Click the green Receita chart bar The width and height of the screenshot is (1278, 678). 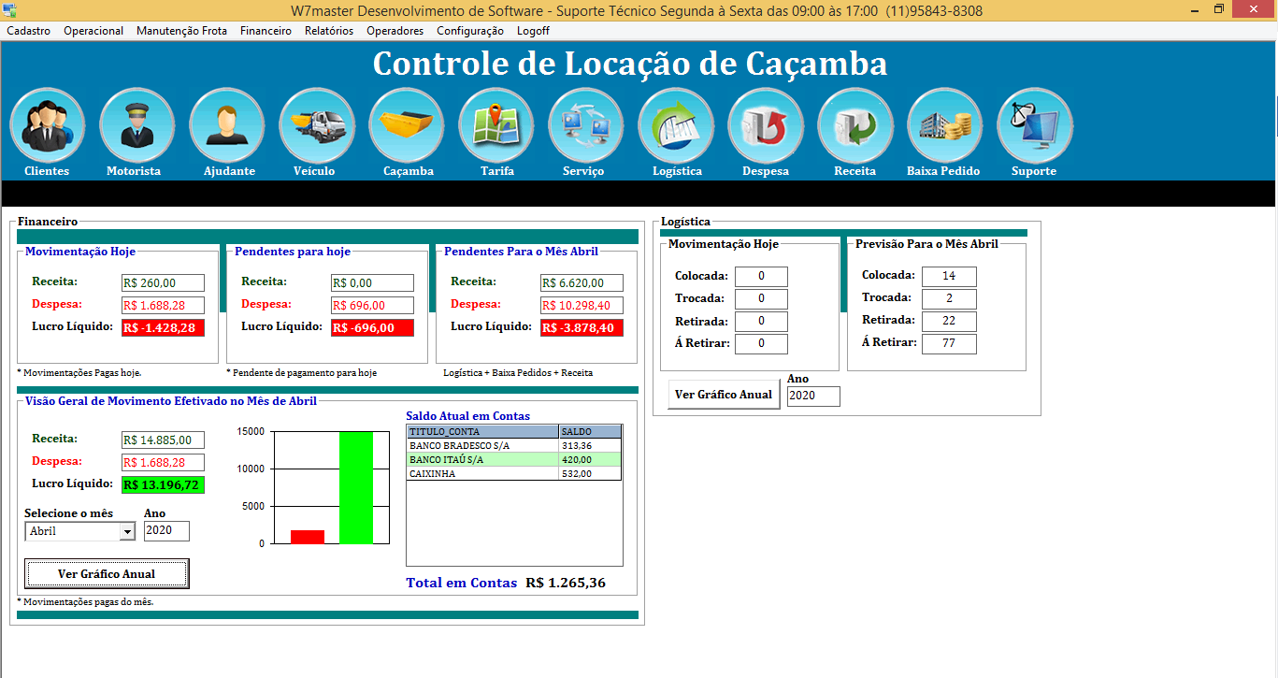click(x=356, y=487)
